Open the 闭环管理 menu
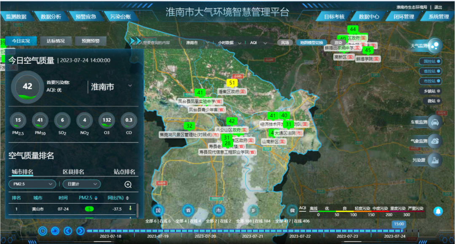 coord(404,16)
